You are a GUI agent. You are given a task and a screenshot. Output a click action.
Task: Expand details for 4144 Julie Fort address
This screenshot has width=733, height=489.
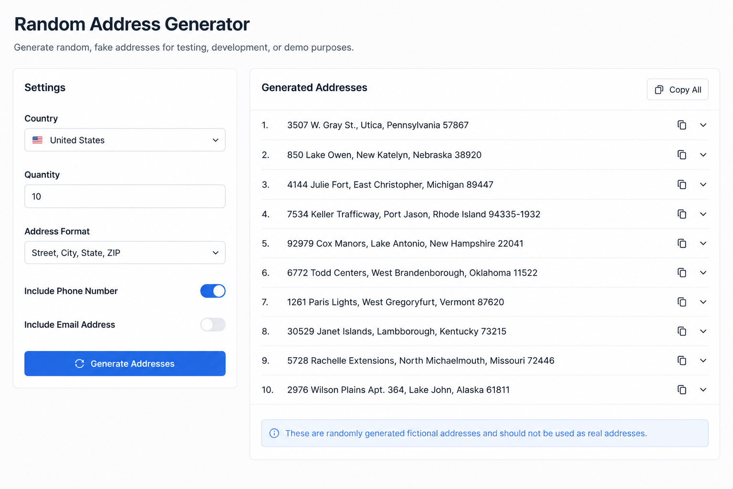tap(703, 184)
